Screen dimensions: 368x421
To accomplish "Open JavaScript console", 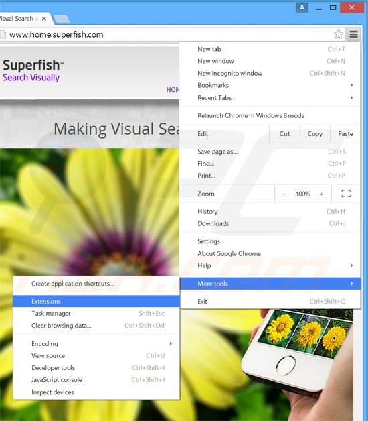I will coord(96,380).
